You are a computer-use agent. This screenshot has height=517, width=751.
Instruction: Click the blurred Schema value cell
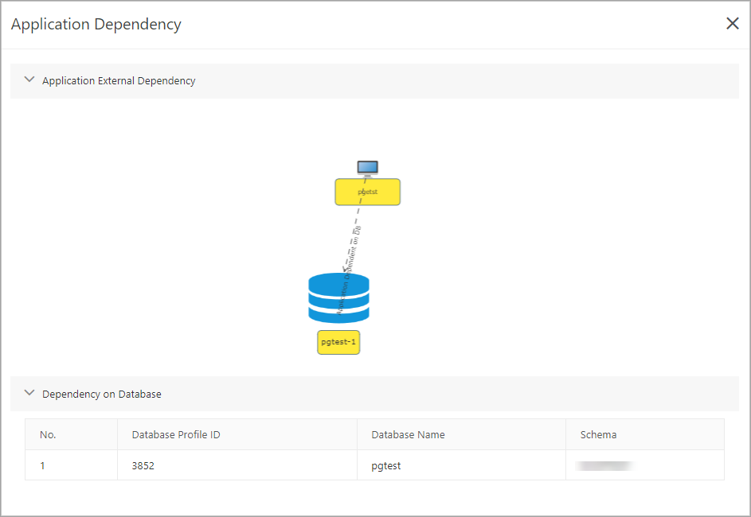coord(605,465)
